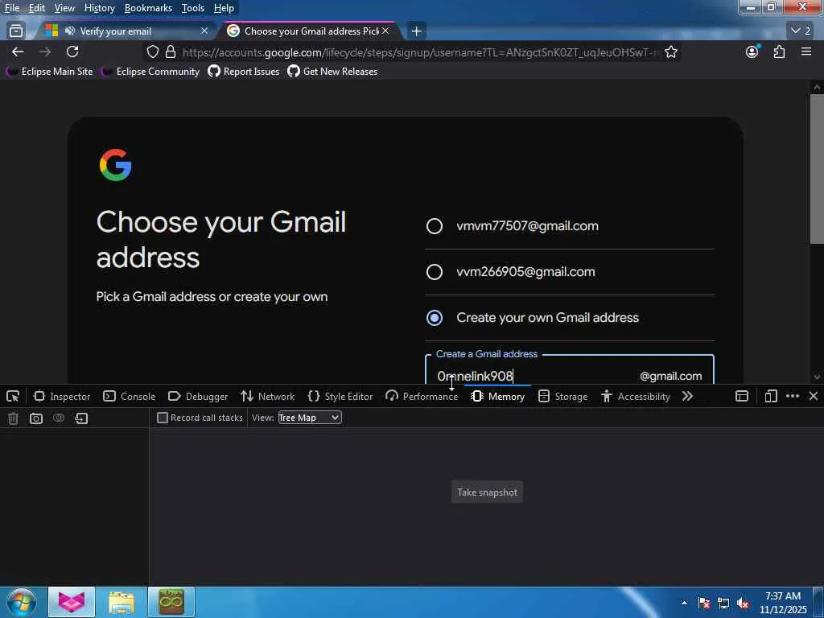The width and height of the screenshot is (824, 618).
Task: Click the muted volume tray icon
Action: 743,603
